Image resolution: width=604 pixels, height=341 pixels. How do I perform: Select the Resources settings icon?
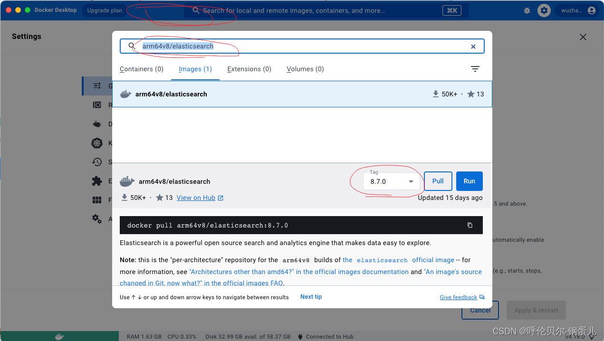click(97, 105)
